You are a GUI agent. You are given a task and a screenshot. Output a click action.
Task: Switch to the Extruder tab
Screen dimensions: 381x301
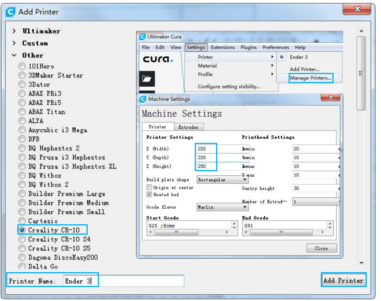189,127
